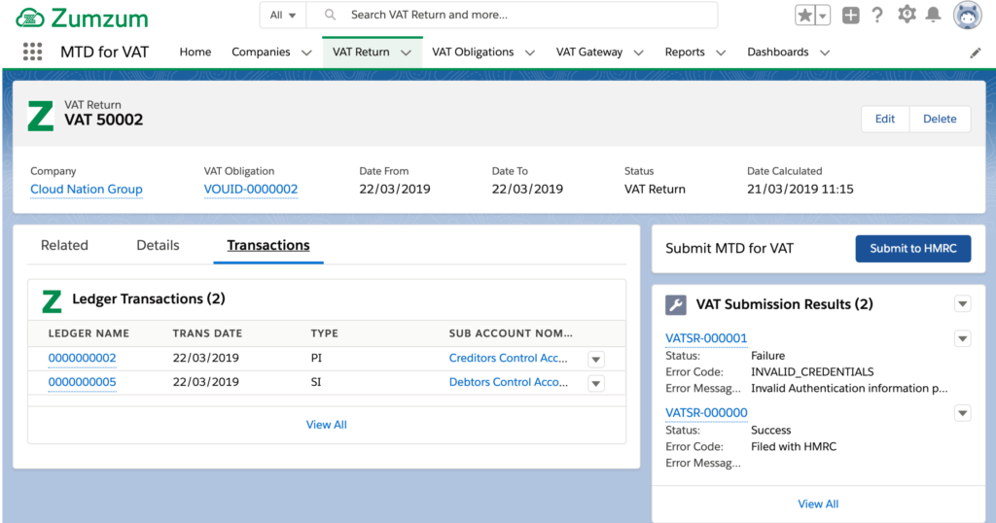
Task: Focus the Search VAT Return field
Action: (x=512, y=16)
